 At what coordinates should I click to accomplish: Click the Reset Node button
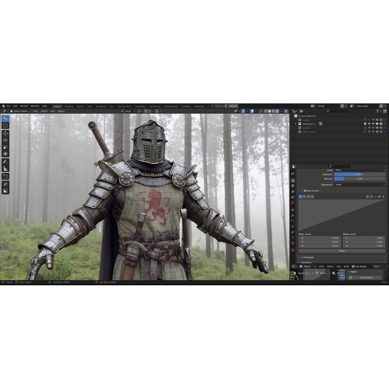[x=365, y=278]
